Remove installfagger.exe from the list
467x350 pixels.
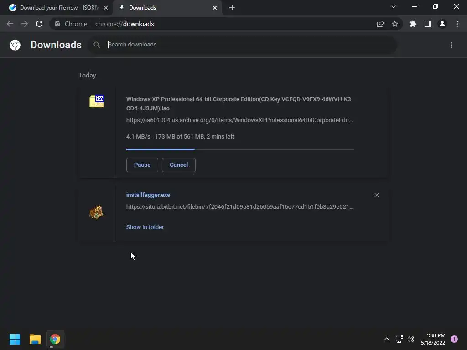(377, 195)
